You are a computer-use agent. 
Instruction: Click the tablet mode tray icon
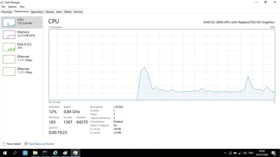click(x=230, y=153)
